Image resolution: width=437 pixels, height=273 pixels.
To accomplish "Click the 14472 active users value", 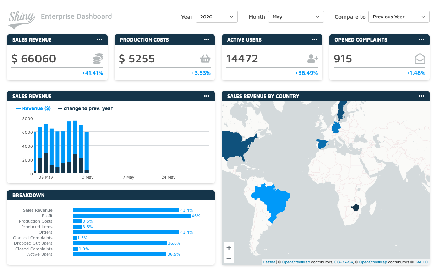I will click(x=242, y=59).
